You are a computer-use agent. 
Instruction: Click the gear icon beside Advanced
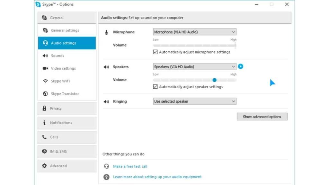44,166
